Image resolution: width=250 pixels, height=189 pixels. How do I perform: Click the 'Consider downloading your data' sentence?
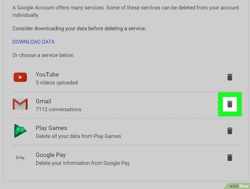tap(79, 28)
